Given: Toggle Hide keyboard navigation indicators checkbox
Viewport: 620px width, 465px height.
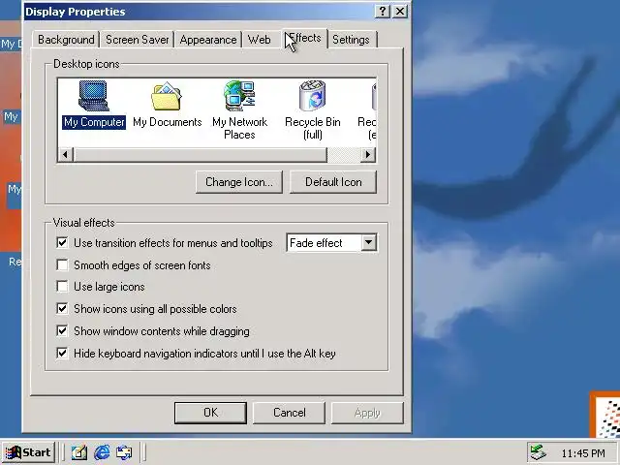Looking at the screenshot, I should tap(62, 353).
